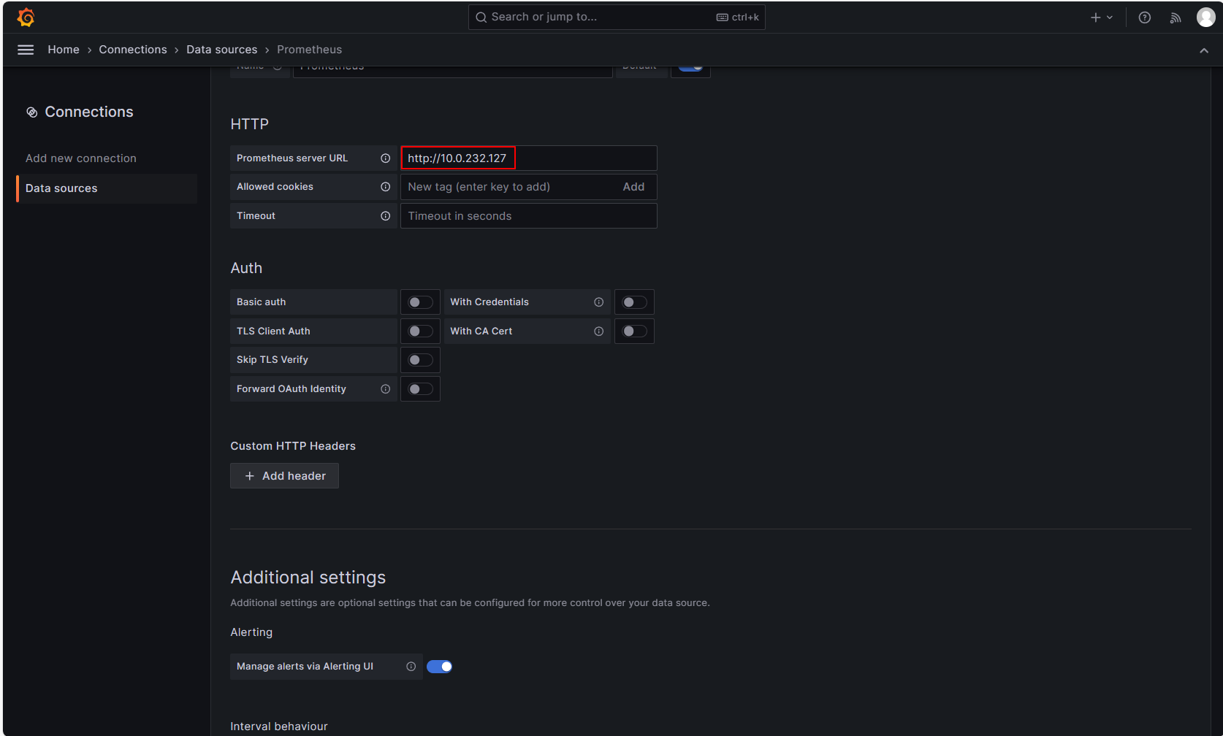Open Add new connection in sidebar
The height and width of the screenshot is (736, 1223).
81,158
